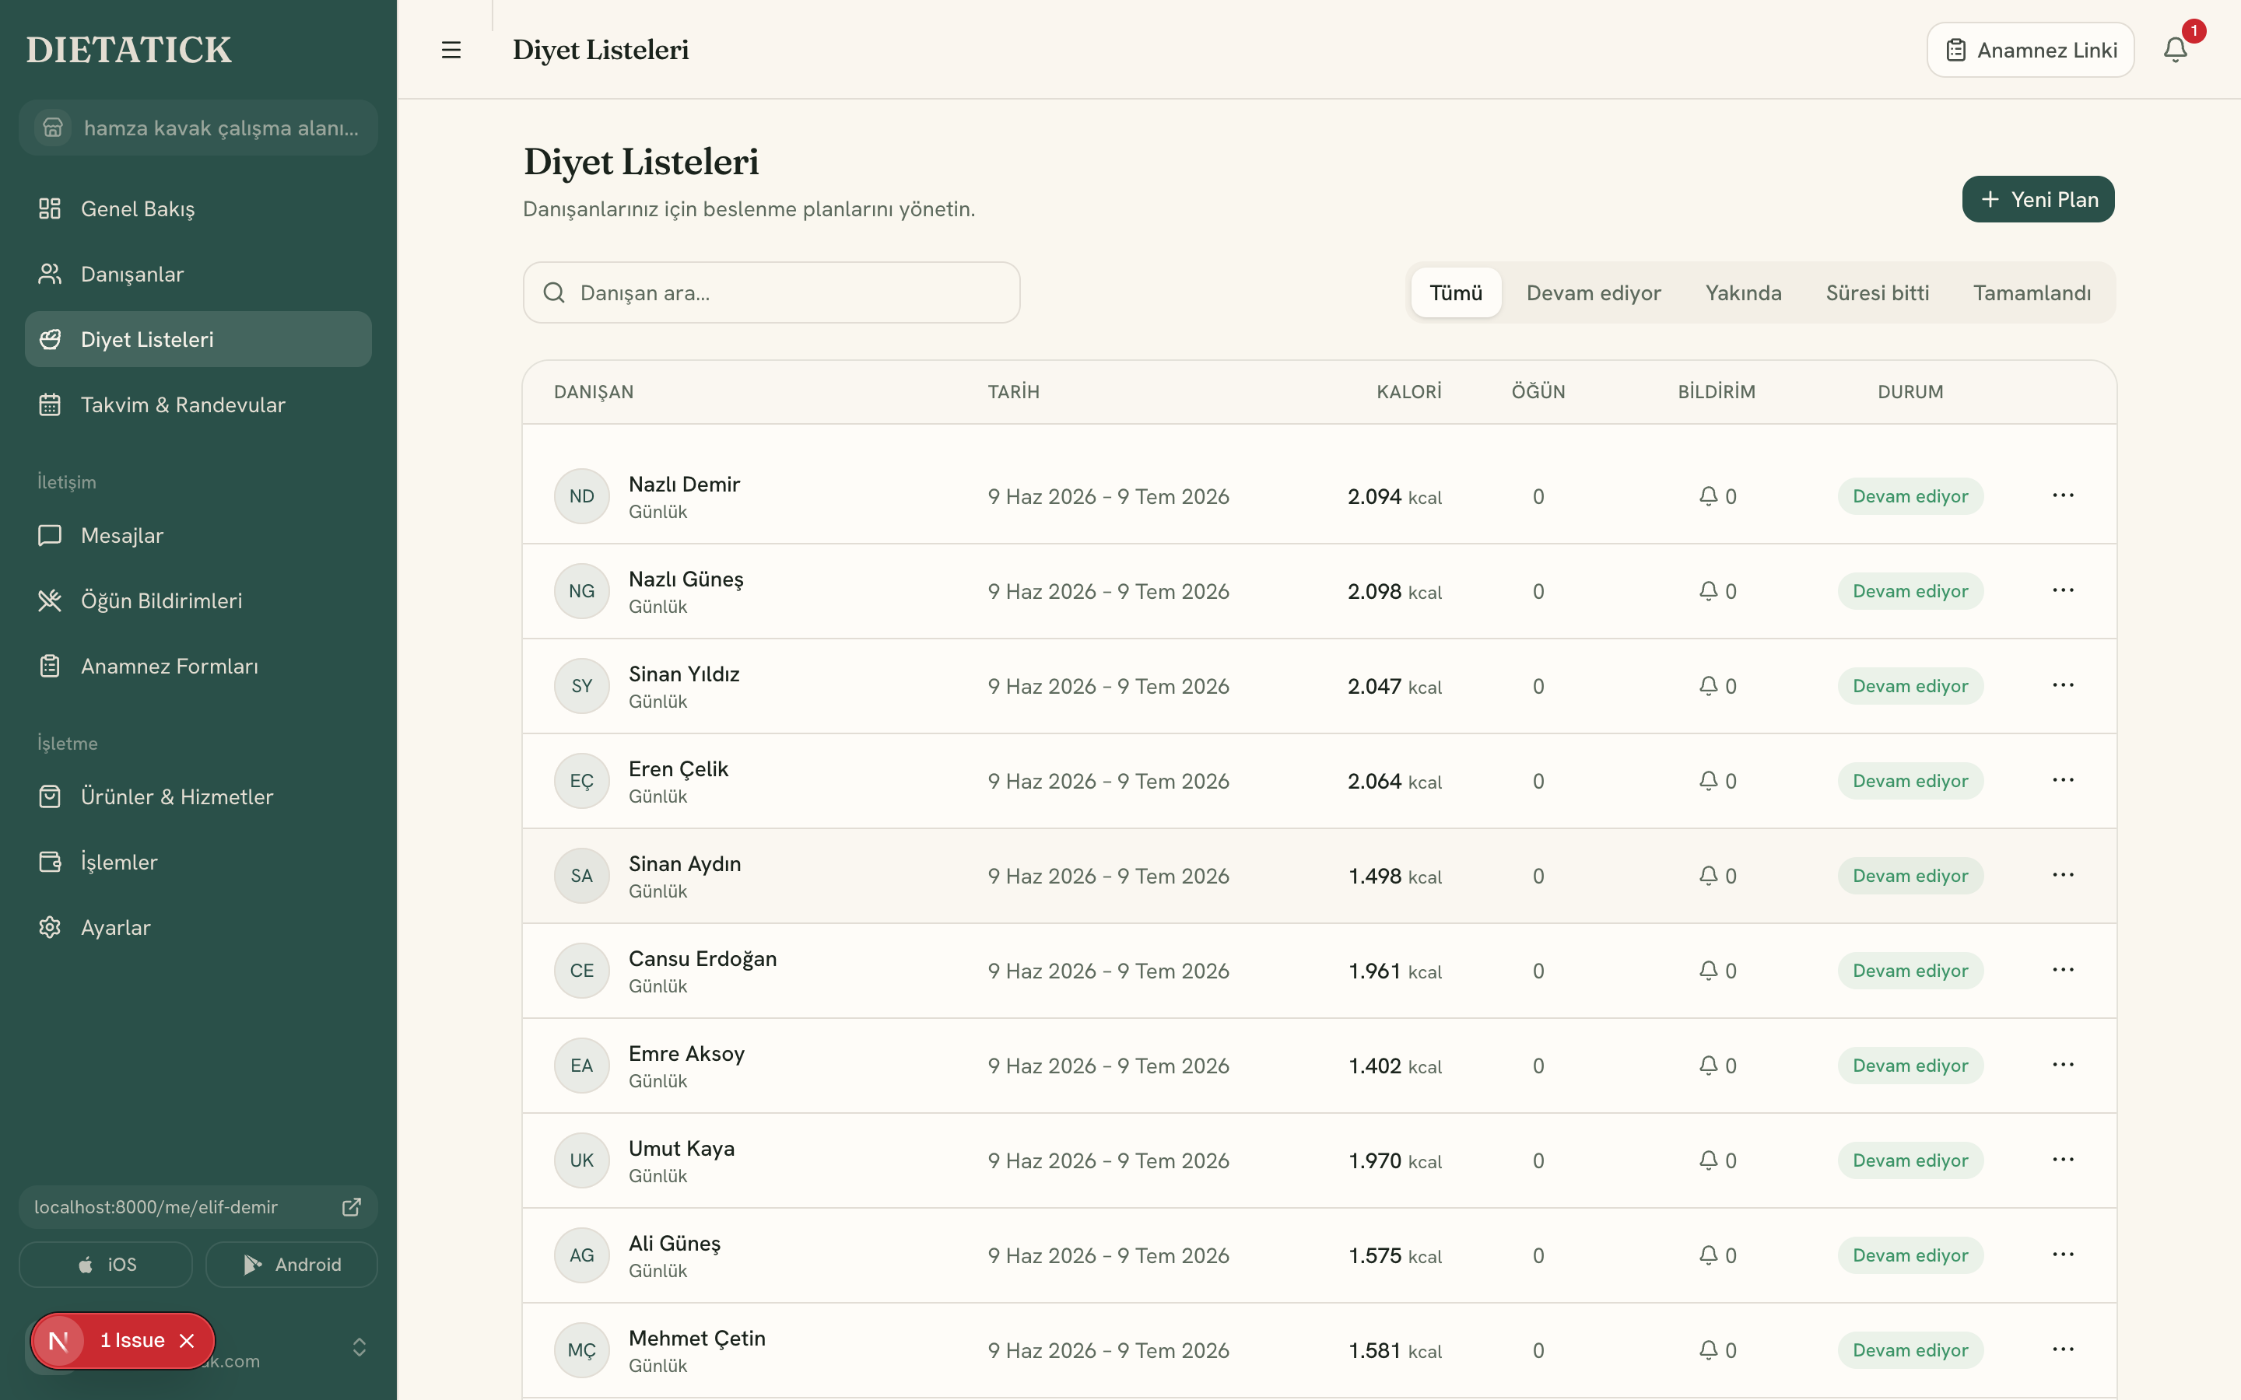Click the bell icon in Nazlı Demir row
The image size is (2241, 1400).
click(1708, 496)
